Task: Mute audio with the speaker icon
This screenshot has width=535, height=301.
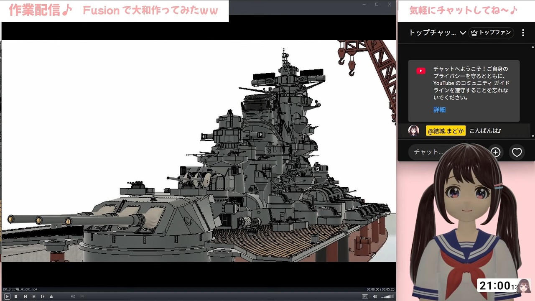Action: coord(374,296)
